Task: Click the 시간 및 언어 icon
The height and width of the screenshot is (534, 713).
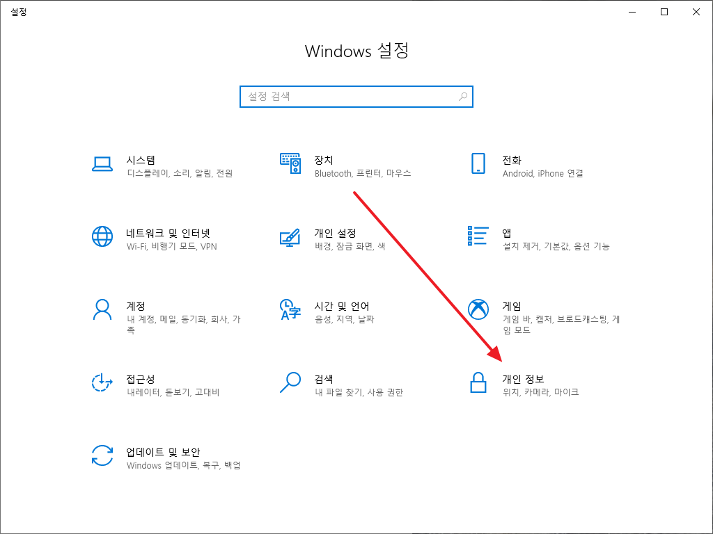Action: [290, 309]
